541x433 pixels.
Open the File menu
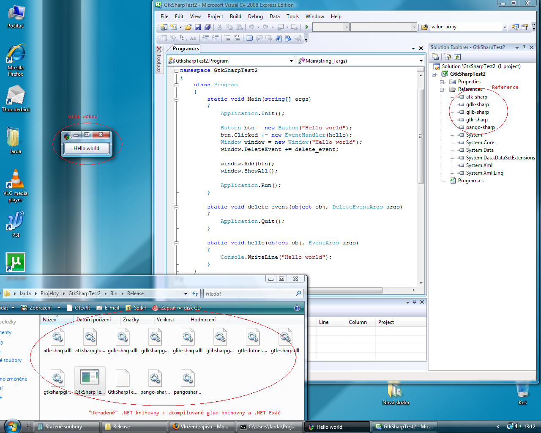tap(164, 16)
